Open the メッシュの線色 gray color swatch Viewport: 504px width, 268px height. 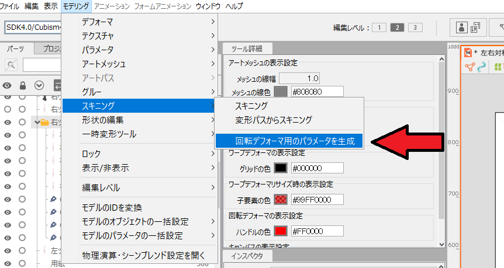281,92
